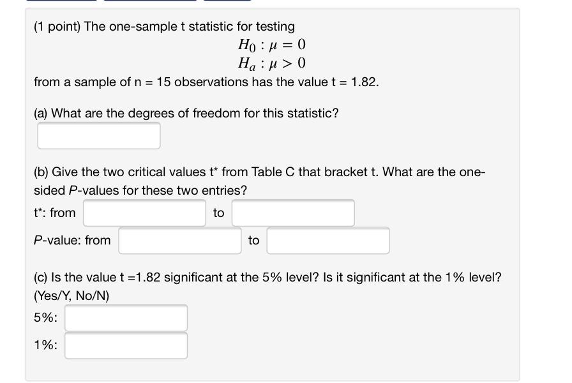Click the degrees of freedom answer box
572x383 pixels.
[98, 135]
